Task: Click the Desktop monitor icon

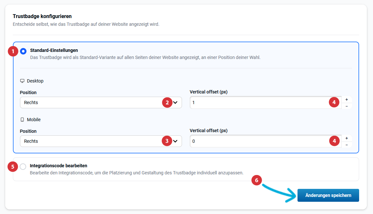Action: (x=22, y=81)
